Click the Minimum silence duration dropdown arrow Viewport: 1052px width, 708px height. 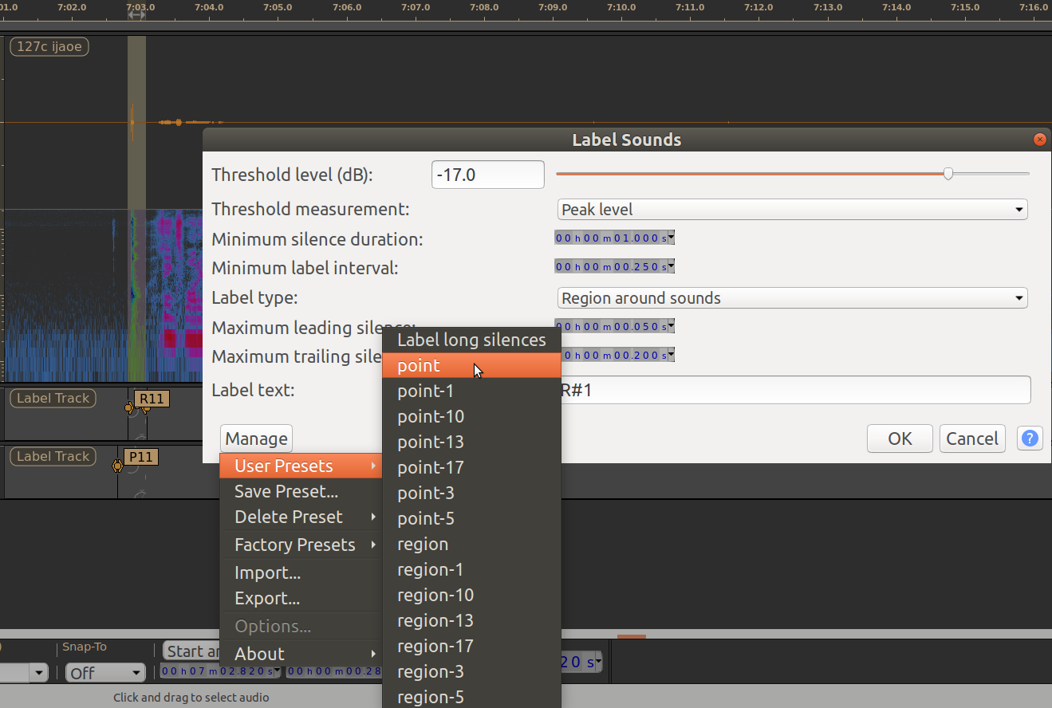pos(672,237)
